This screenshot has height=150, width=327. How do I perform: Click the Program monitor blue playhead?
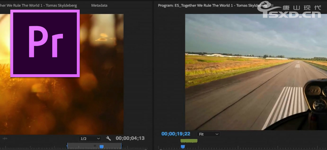pyautogui.click(x=183, y=147)
